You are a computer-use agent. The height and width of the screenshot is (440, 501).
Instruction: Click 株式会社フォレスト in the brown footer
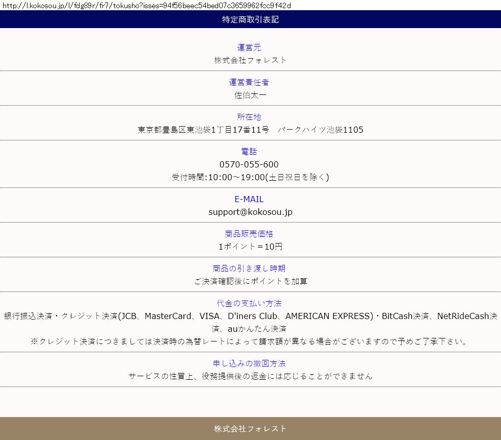pos(250,428)
